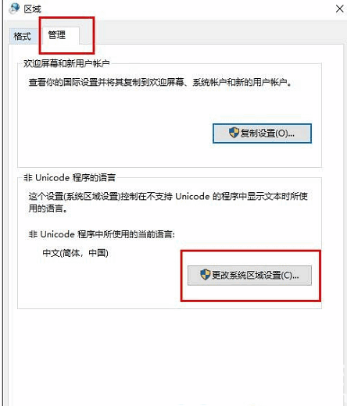This screenshot has width=347, height=406.
Task: Close the 区域 dialog window
Action: coord(339,9)
